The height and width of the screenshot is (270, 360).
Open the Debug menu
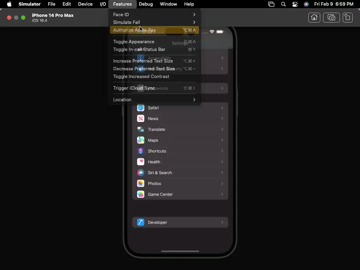click(x=146, y=4)
